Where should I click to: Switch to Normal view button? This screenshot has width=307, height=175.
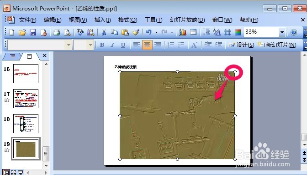click(x=6, y=172)
